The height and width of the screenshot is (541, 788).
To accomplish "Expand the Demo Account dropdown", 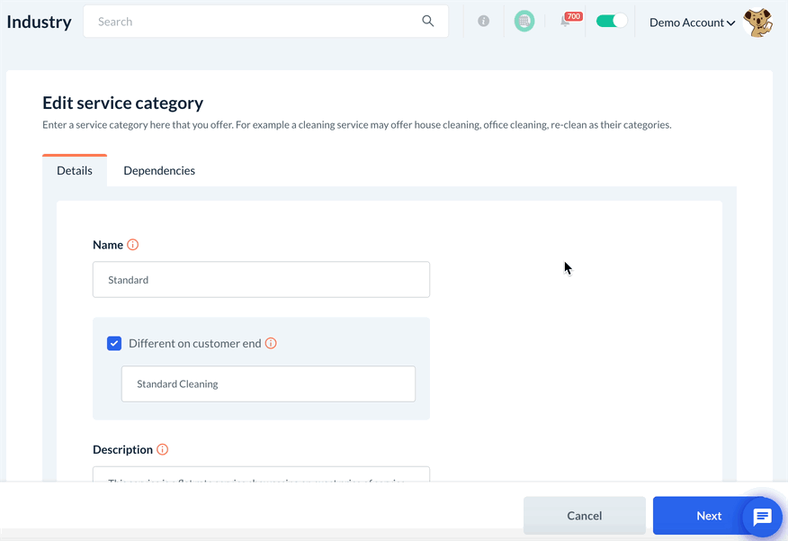I will pos(692,23).
